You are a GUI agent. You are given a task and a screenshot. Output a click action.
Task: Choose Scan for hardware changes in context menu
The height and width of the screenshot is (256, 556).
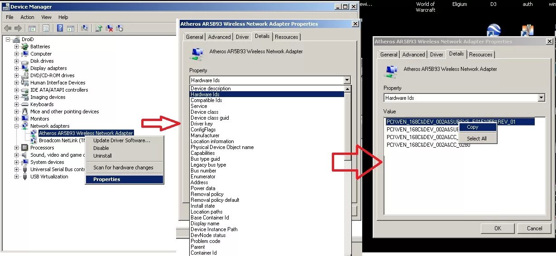(124, 168)
